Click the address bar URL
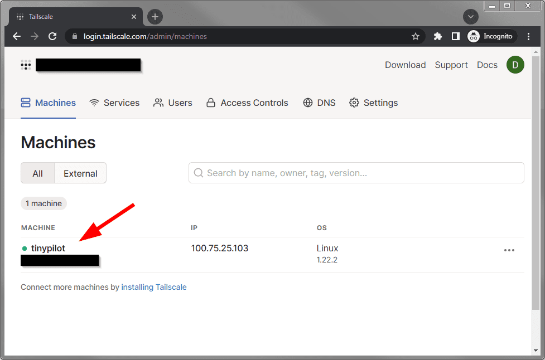 [x=145, y=36]
